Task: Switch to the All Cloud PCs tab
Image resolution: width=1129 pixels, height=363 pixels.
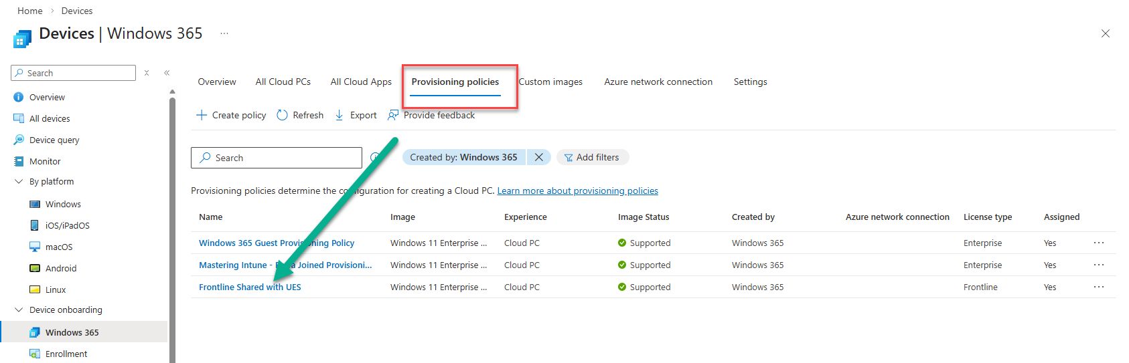Action: [x=283, y=82]
